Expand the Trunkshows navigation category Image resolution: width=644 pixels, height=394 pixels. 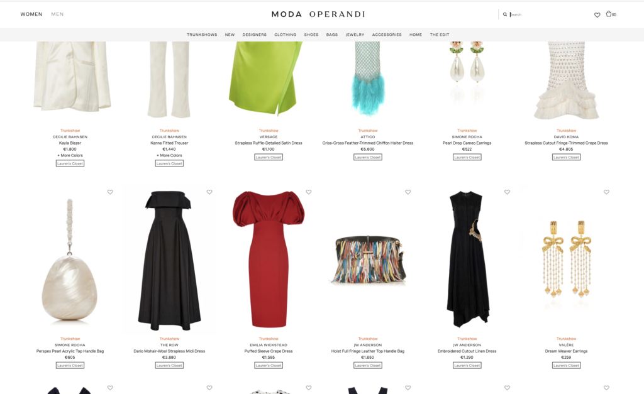(x=202, y=35)
